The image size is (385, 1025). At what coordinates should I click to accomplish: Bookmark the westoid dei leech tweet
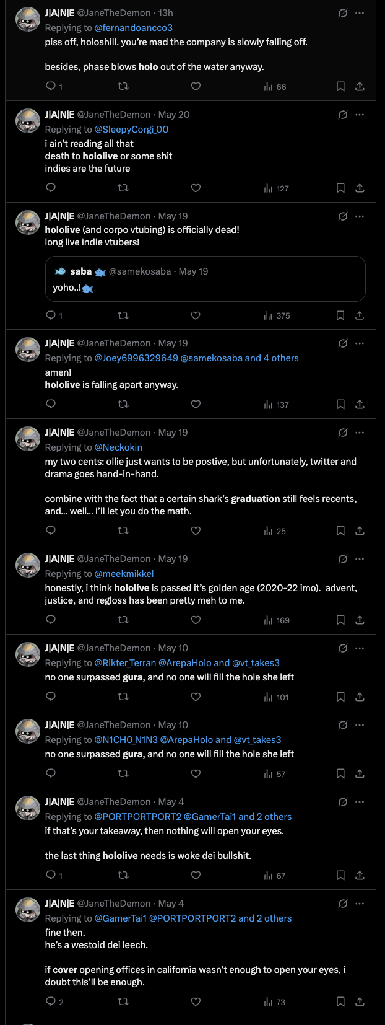point(340,1002)
